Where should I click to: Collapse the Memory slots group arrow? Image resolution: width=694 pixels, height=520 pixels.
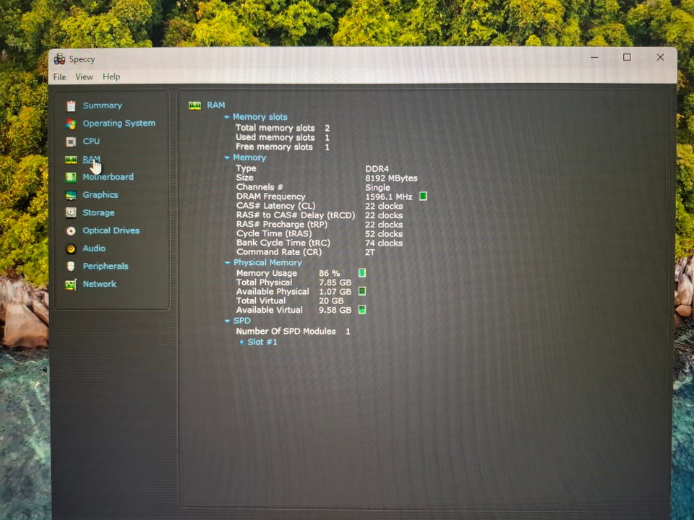point(226,117)
